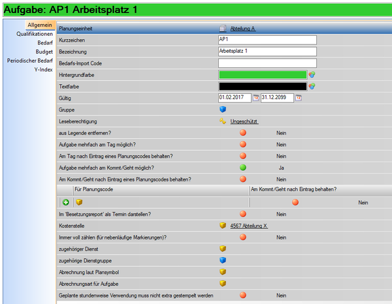This screenshot has height=304, width=392.
Task: Open the calendar for the end date 31.12.2099
Action: pyautogui.click(x=299, y=99)
